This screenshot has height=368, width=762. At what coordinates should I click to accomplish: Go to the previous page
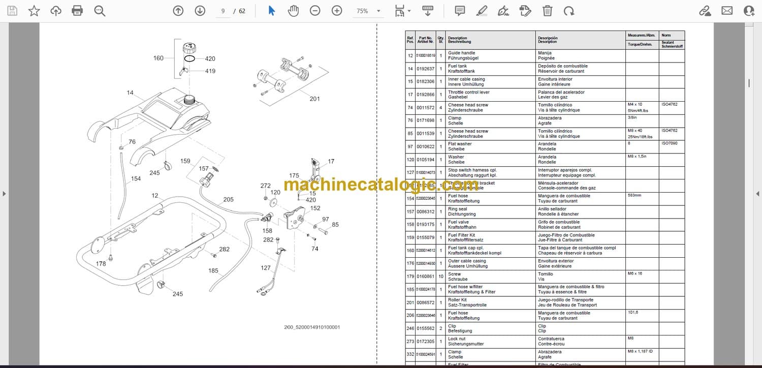tap(178, 11)
